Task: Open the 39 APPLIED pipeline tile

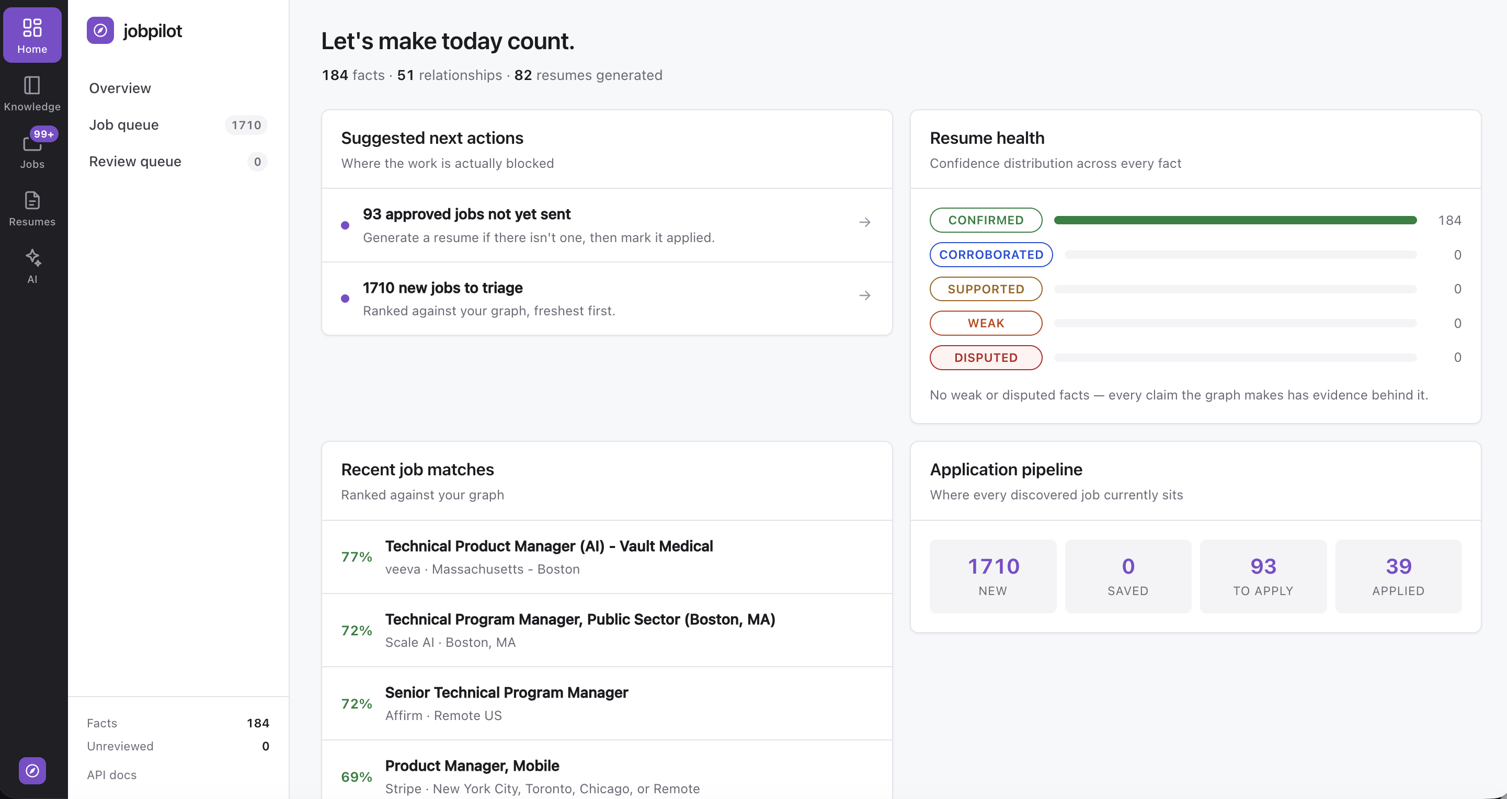Action: 1398,576
